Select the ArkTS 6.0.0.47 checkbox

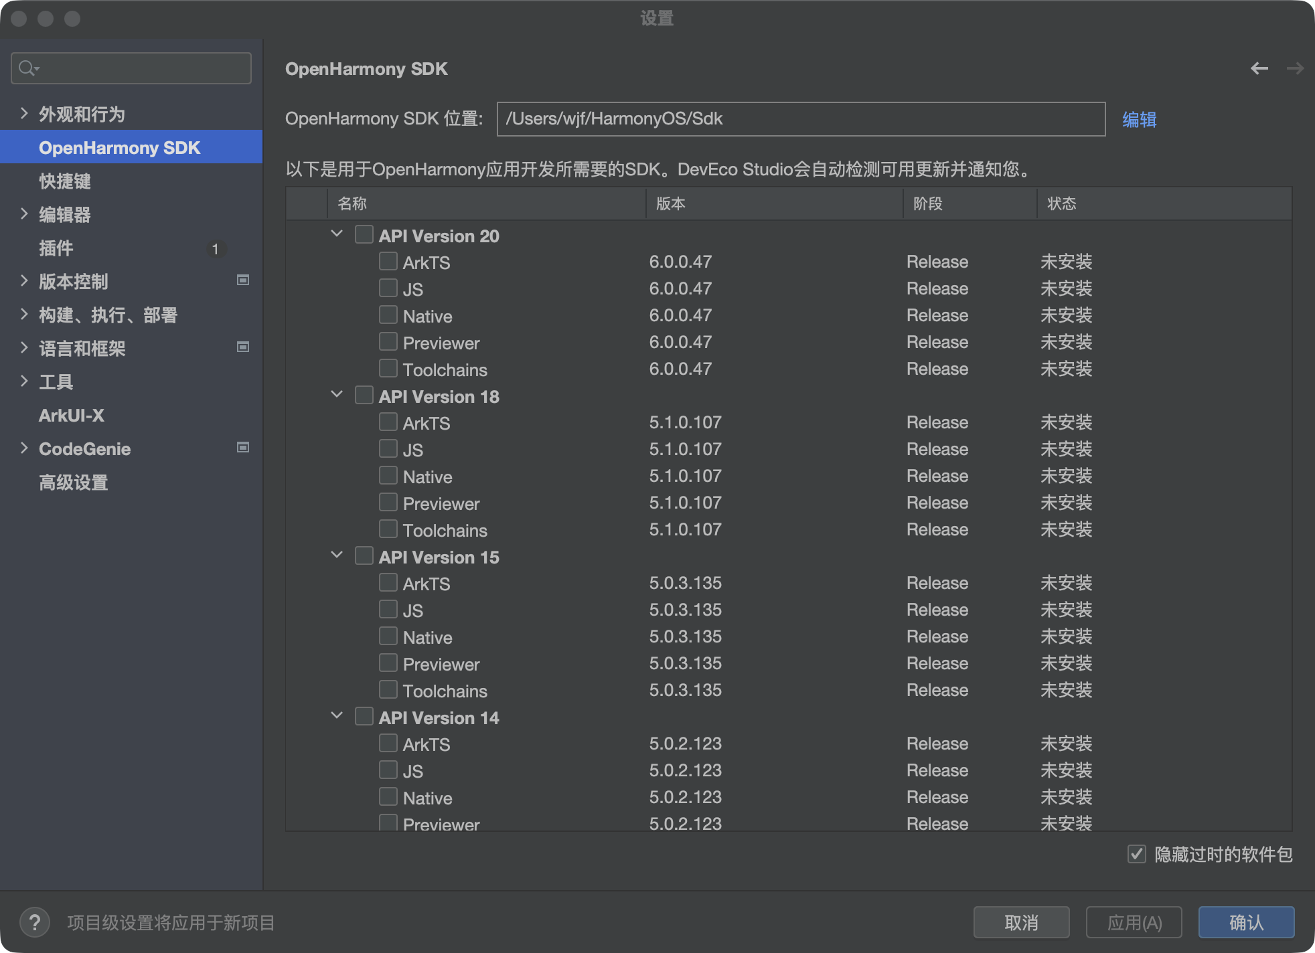[388, 261]
